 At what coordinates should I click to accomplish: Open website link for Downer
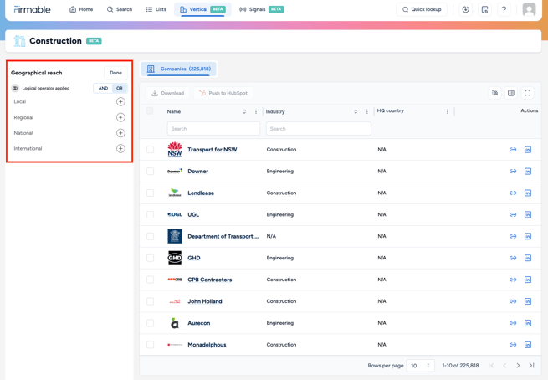click(513, 172)
